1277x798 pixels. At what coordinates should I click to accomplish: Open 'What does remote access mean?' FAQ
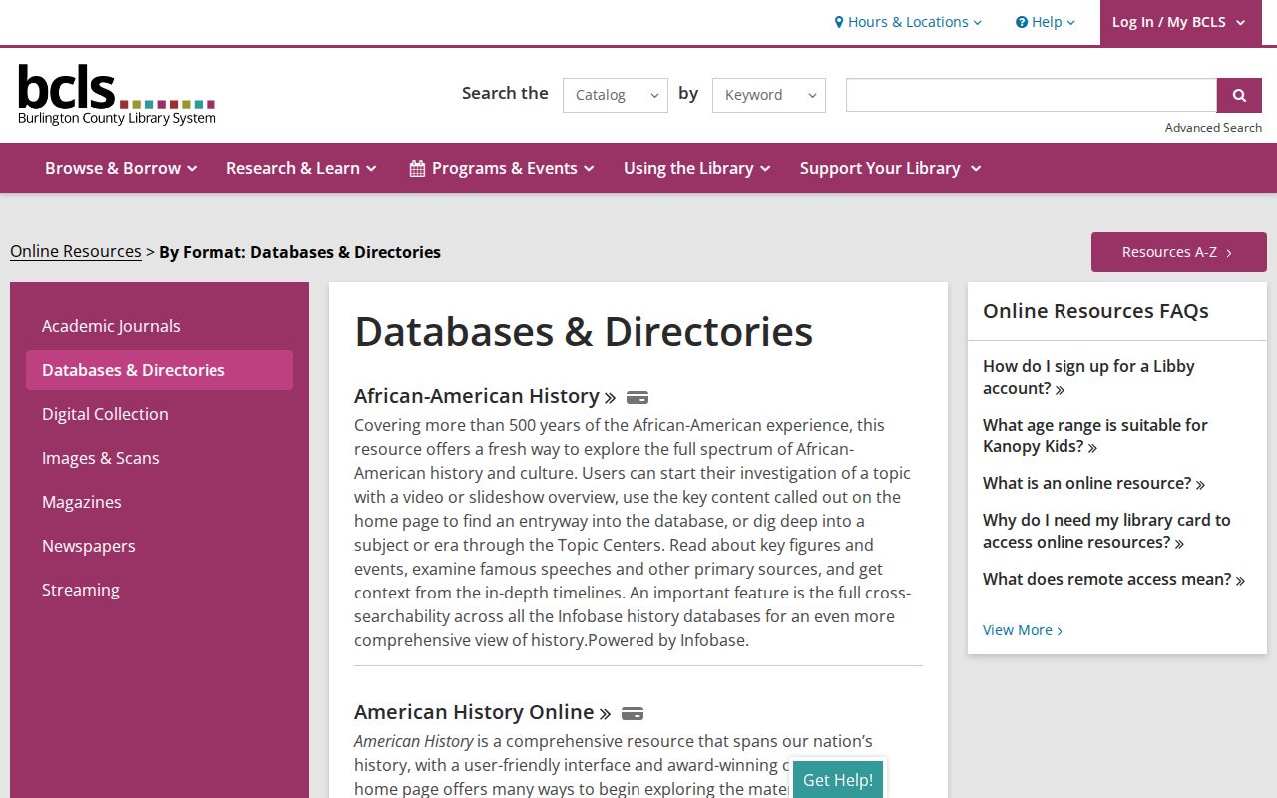1113,579
